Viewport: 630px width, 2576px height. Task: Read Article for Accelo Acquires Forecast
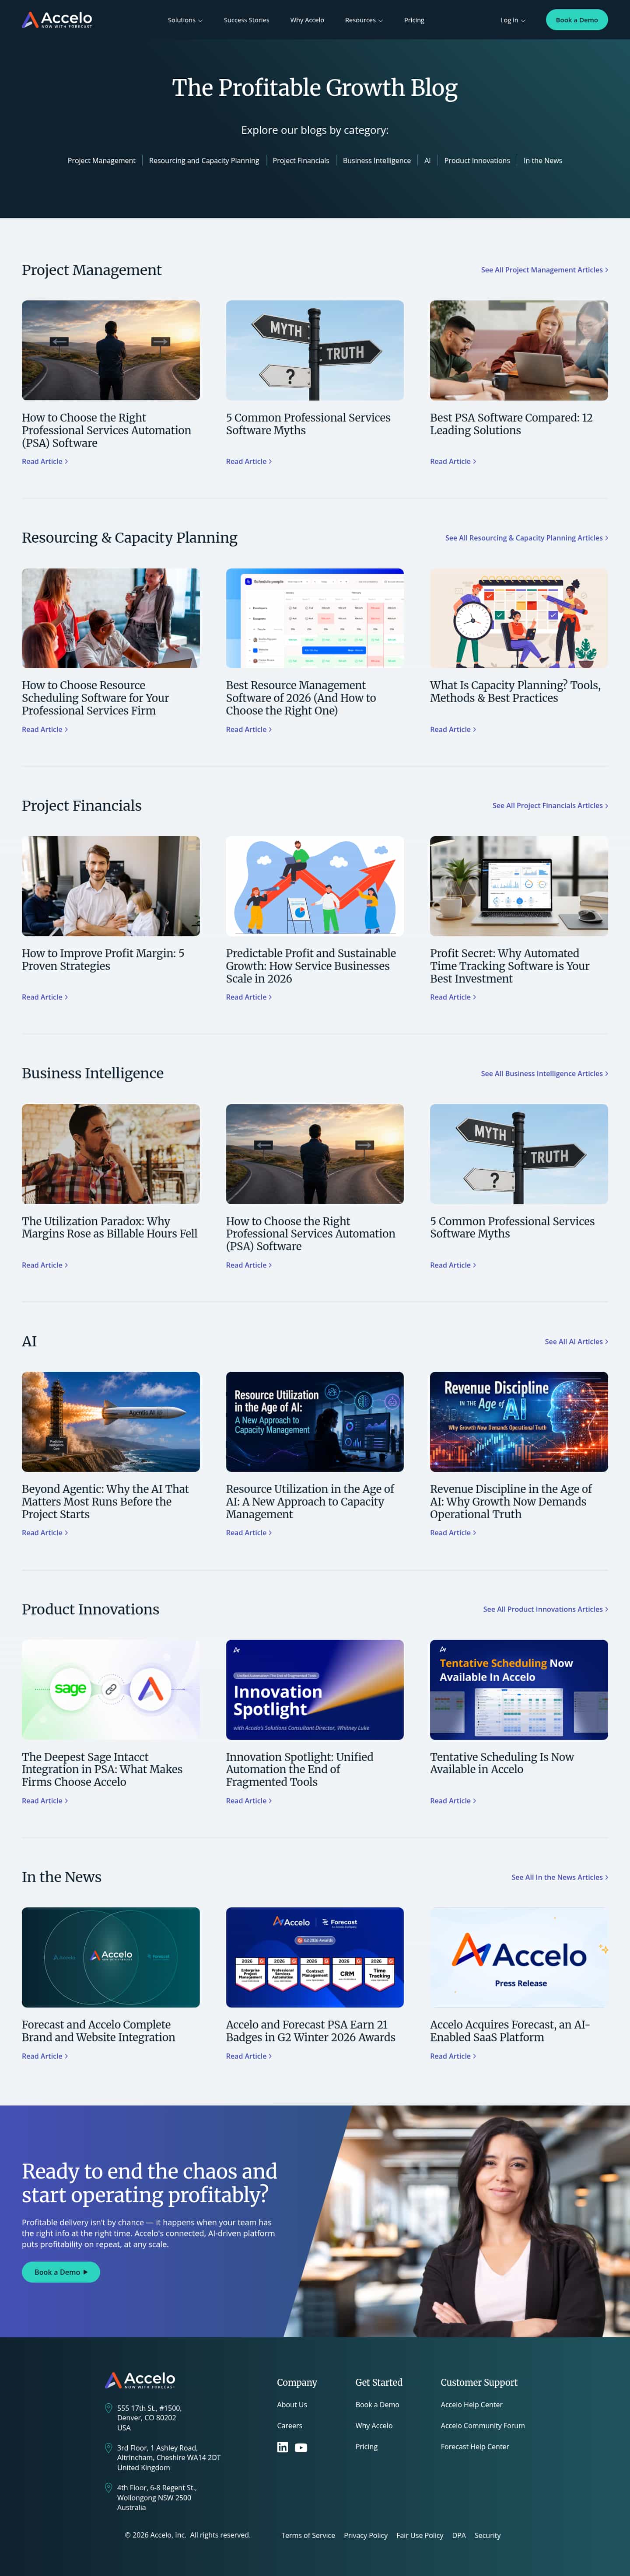[x=453, y=2056]
